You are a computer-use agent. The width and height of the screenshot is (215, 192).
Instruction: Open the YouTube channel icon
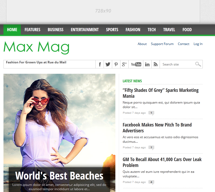coord(136,64)
